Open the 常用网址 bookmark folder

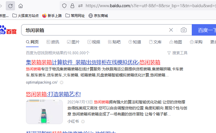click(x=75, y=16)
